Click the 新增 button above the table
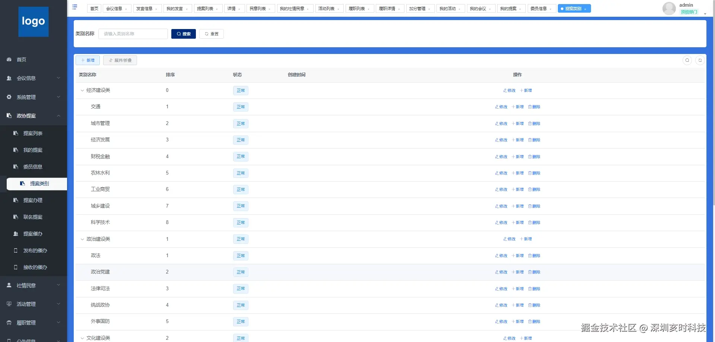This screenshot has height=342, width=715. coord(88,60)
